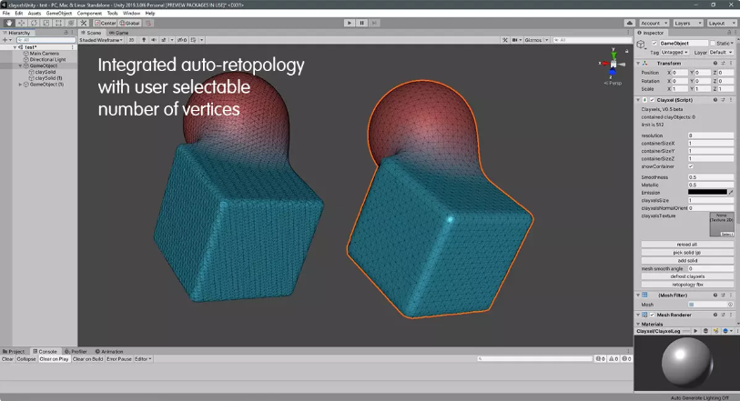Toggle the Static checkbox
Image resolution: width=740 pixels, height=401 pixels.
pos(713,44)
